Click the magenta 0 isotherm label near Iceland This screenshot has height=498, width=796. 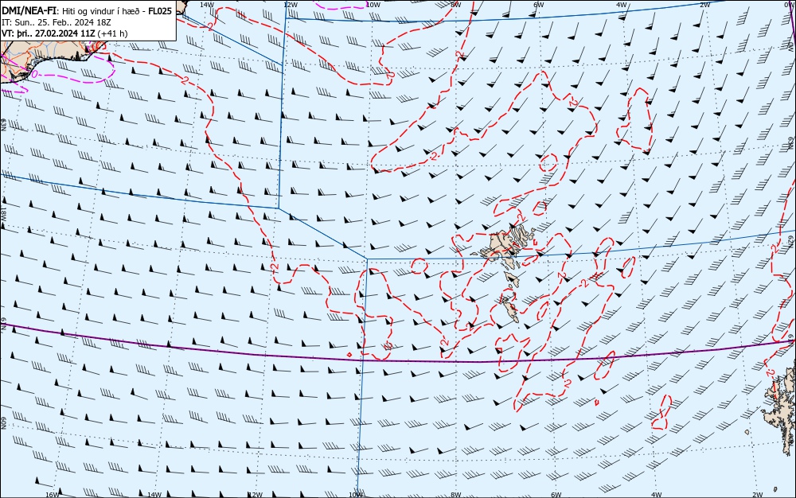34,74
